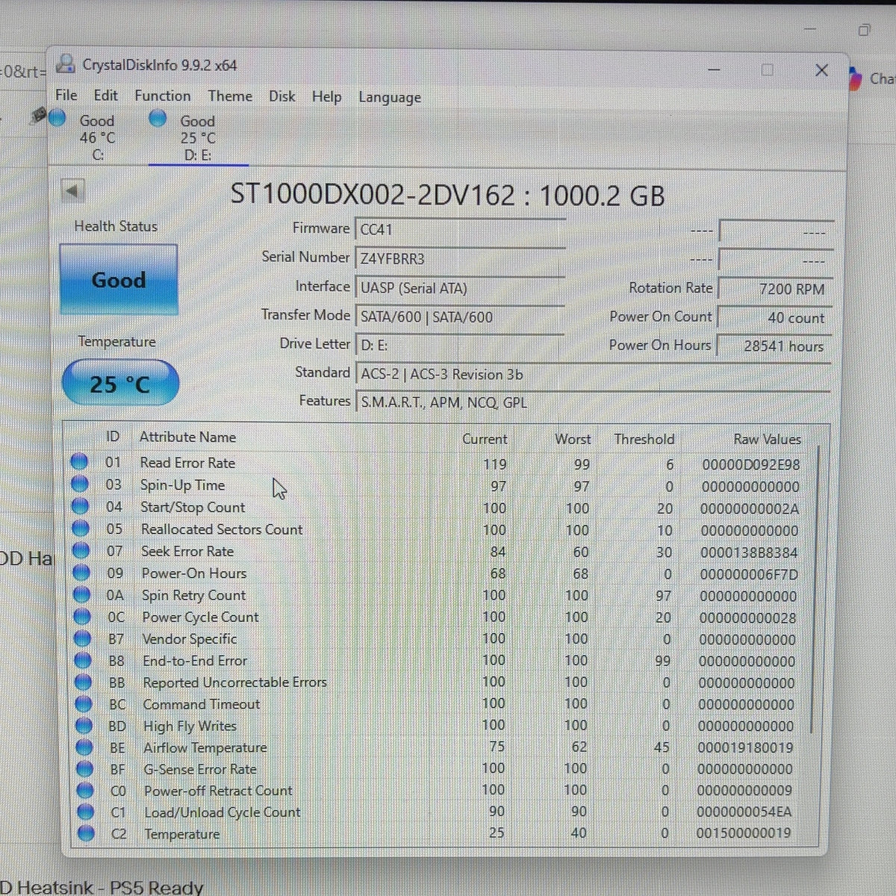Viewport: 896px width, 896px height.
Task: Click status icon for Airflow Temperature
Action: [x=84, y=747]
